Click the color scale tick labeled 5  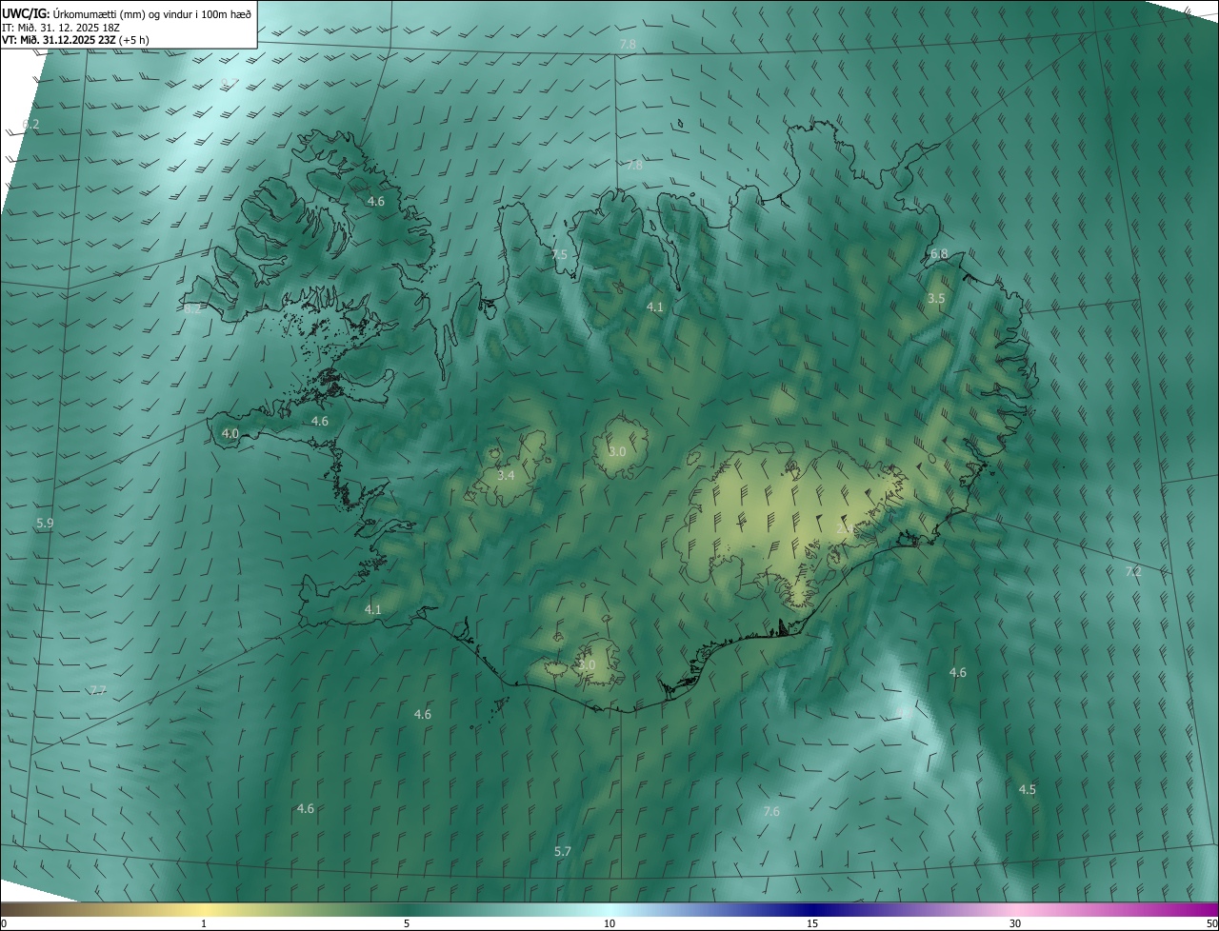(x=407, y=923)
